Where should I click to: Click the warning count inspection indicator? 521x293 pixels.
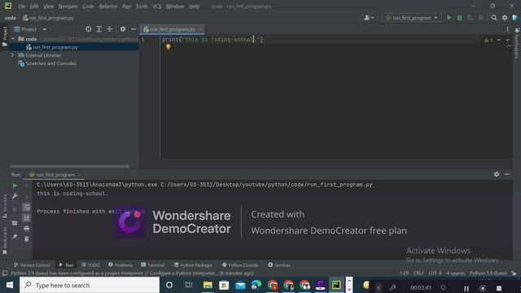point(488,40)
